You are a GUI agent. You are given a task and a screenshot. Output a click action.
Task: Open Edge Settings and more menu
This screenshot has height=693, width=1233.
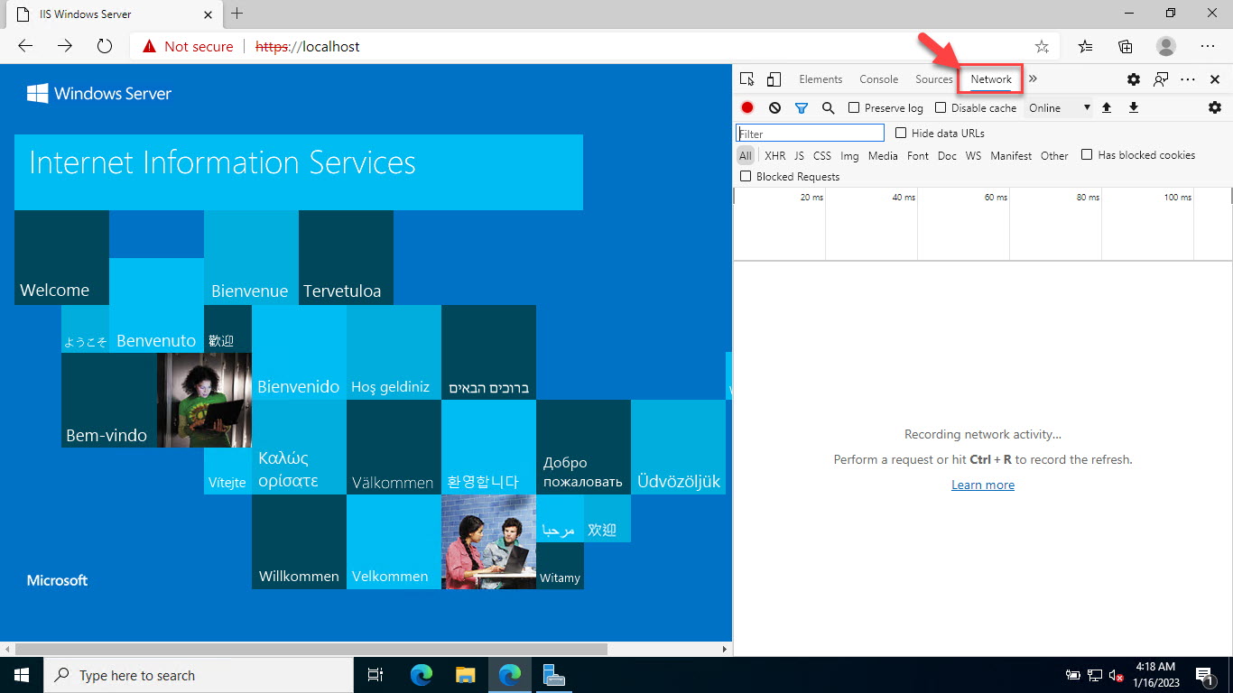click(x=1208, y=46)
